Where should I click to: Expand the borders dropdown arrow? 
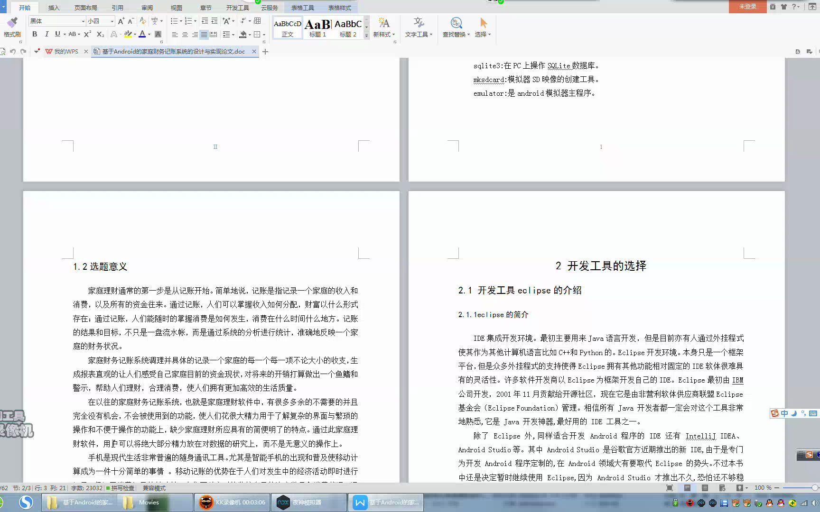pyautogui.click(x=264, y=35)
